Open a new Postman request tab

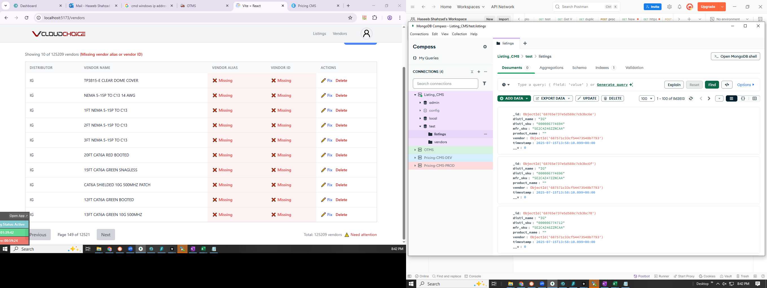point(689,19)
